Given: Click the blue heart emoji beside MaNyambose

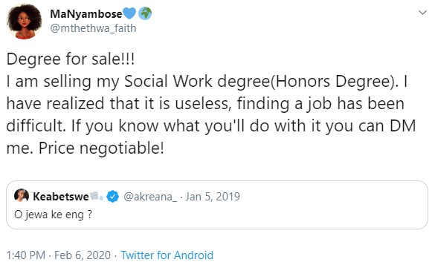Looking at the screenshot, I should coord(129,13).
